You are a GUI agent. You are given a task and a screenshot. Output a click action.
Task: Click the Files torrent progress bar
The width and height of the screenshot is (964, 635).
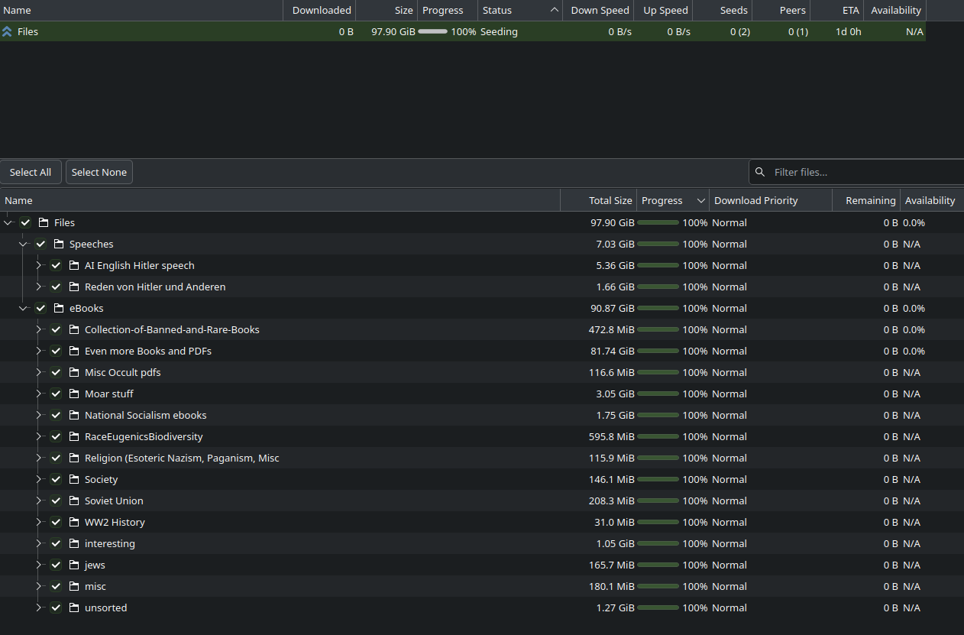pos(433,31)
